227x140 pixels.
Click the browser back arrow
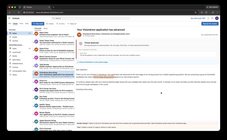tap(10, 12)
